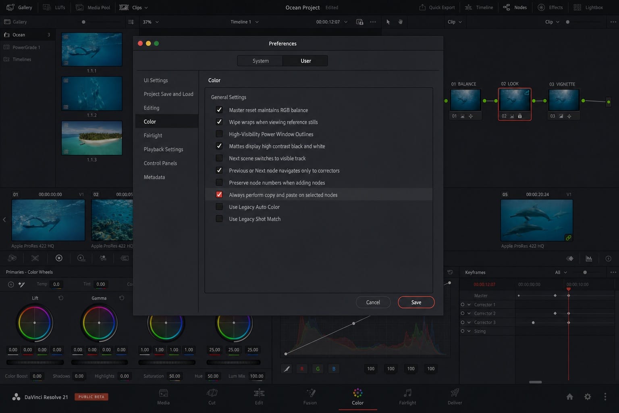Reset the Lift color wheel
This screenshot has width=619, height=413.
point(61,298)
